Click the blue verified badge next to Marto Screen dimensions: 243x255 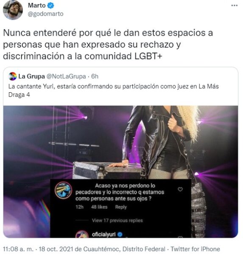click(x=50, y=6)
